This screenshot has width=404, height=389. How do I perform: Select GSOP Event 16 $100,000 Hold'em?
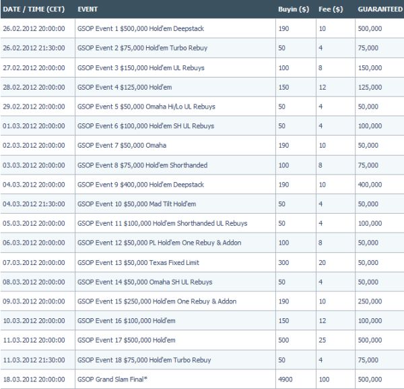point(127,321)
